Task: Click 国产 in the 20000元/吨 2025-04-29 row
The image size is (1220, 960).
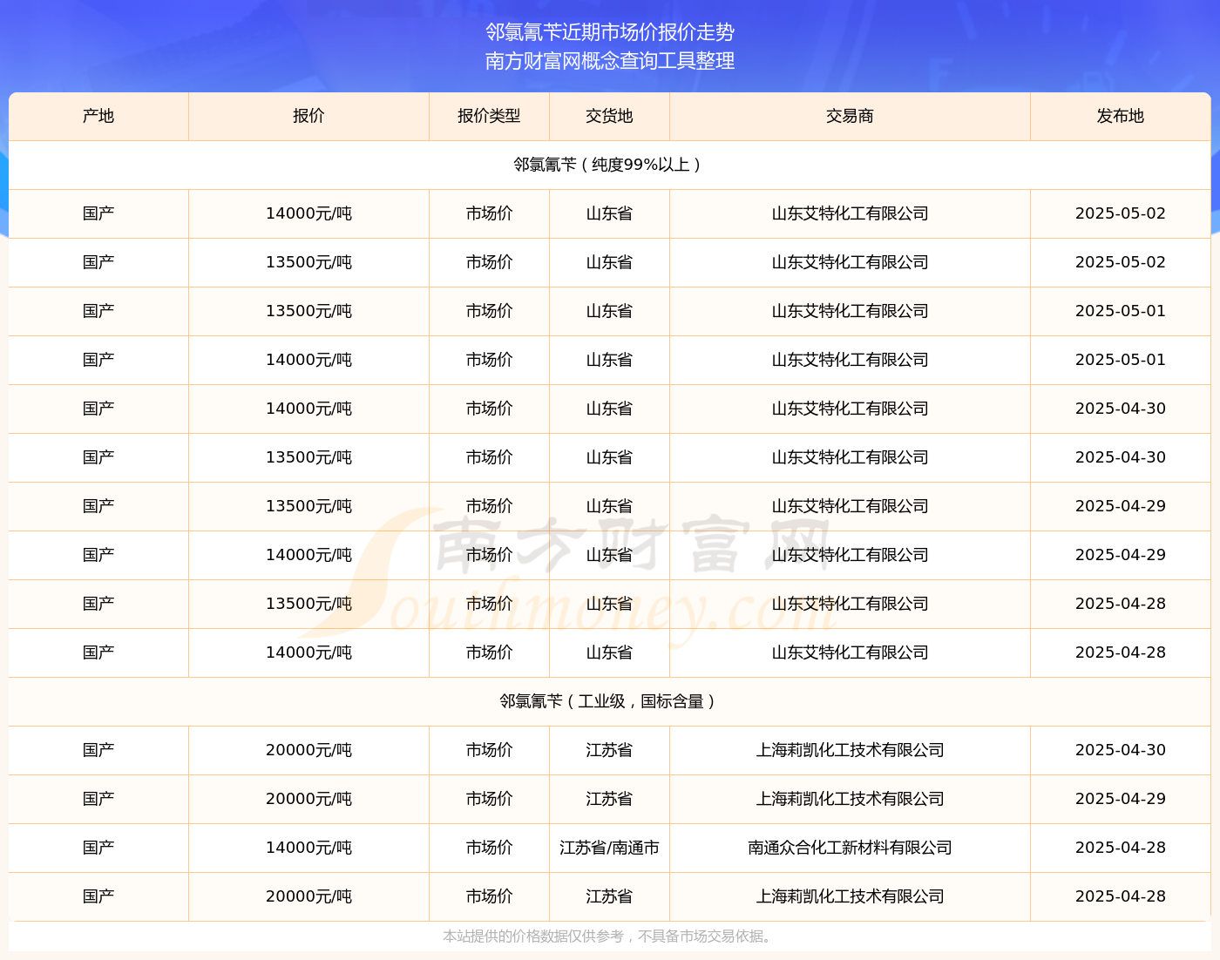Action: click(x=98, y=799)
